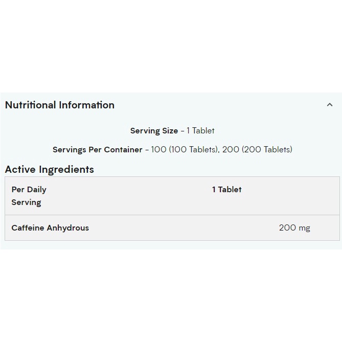Select the Caffeine Anhydrous ingredient name

[50, 227]
